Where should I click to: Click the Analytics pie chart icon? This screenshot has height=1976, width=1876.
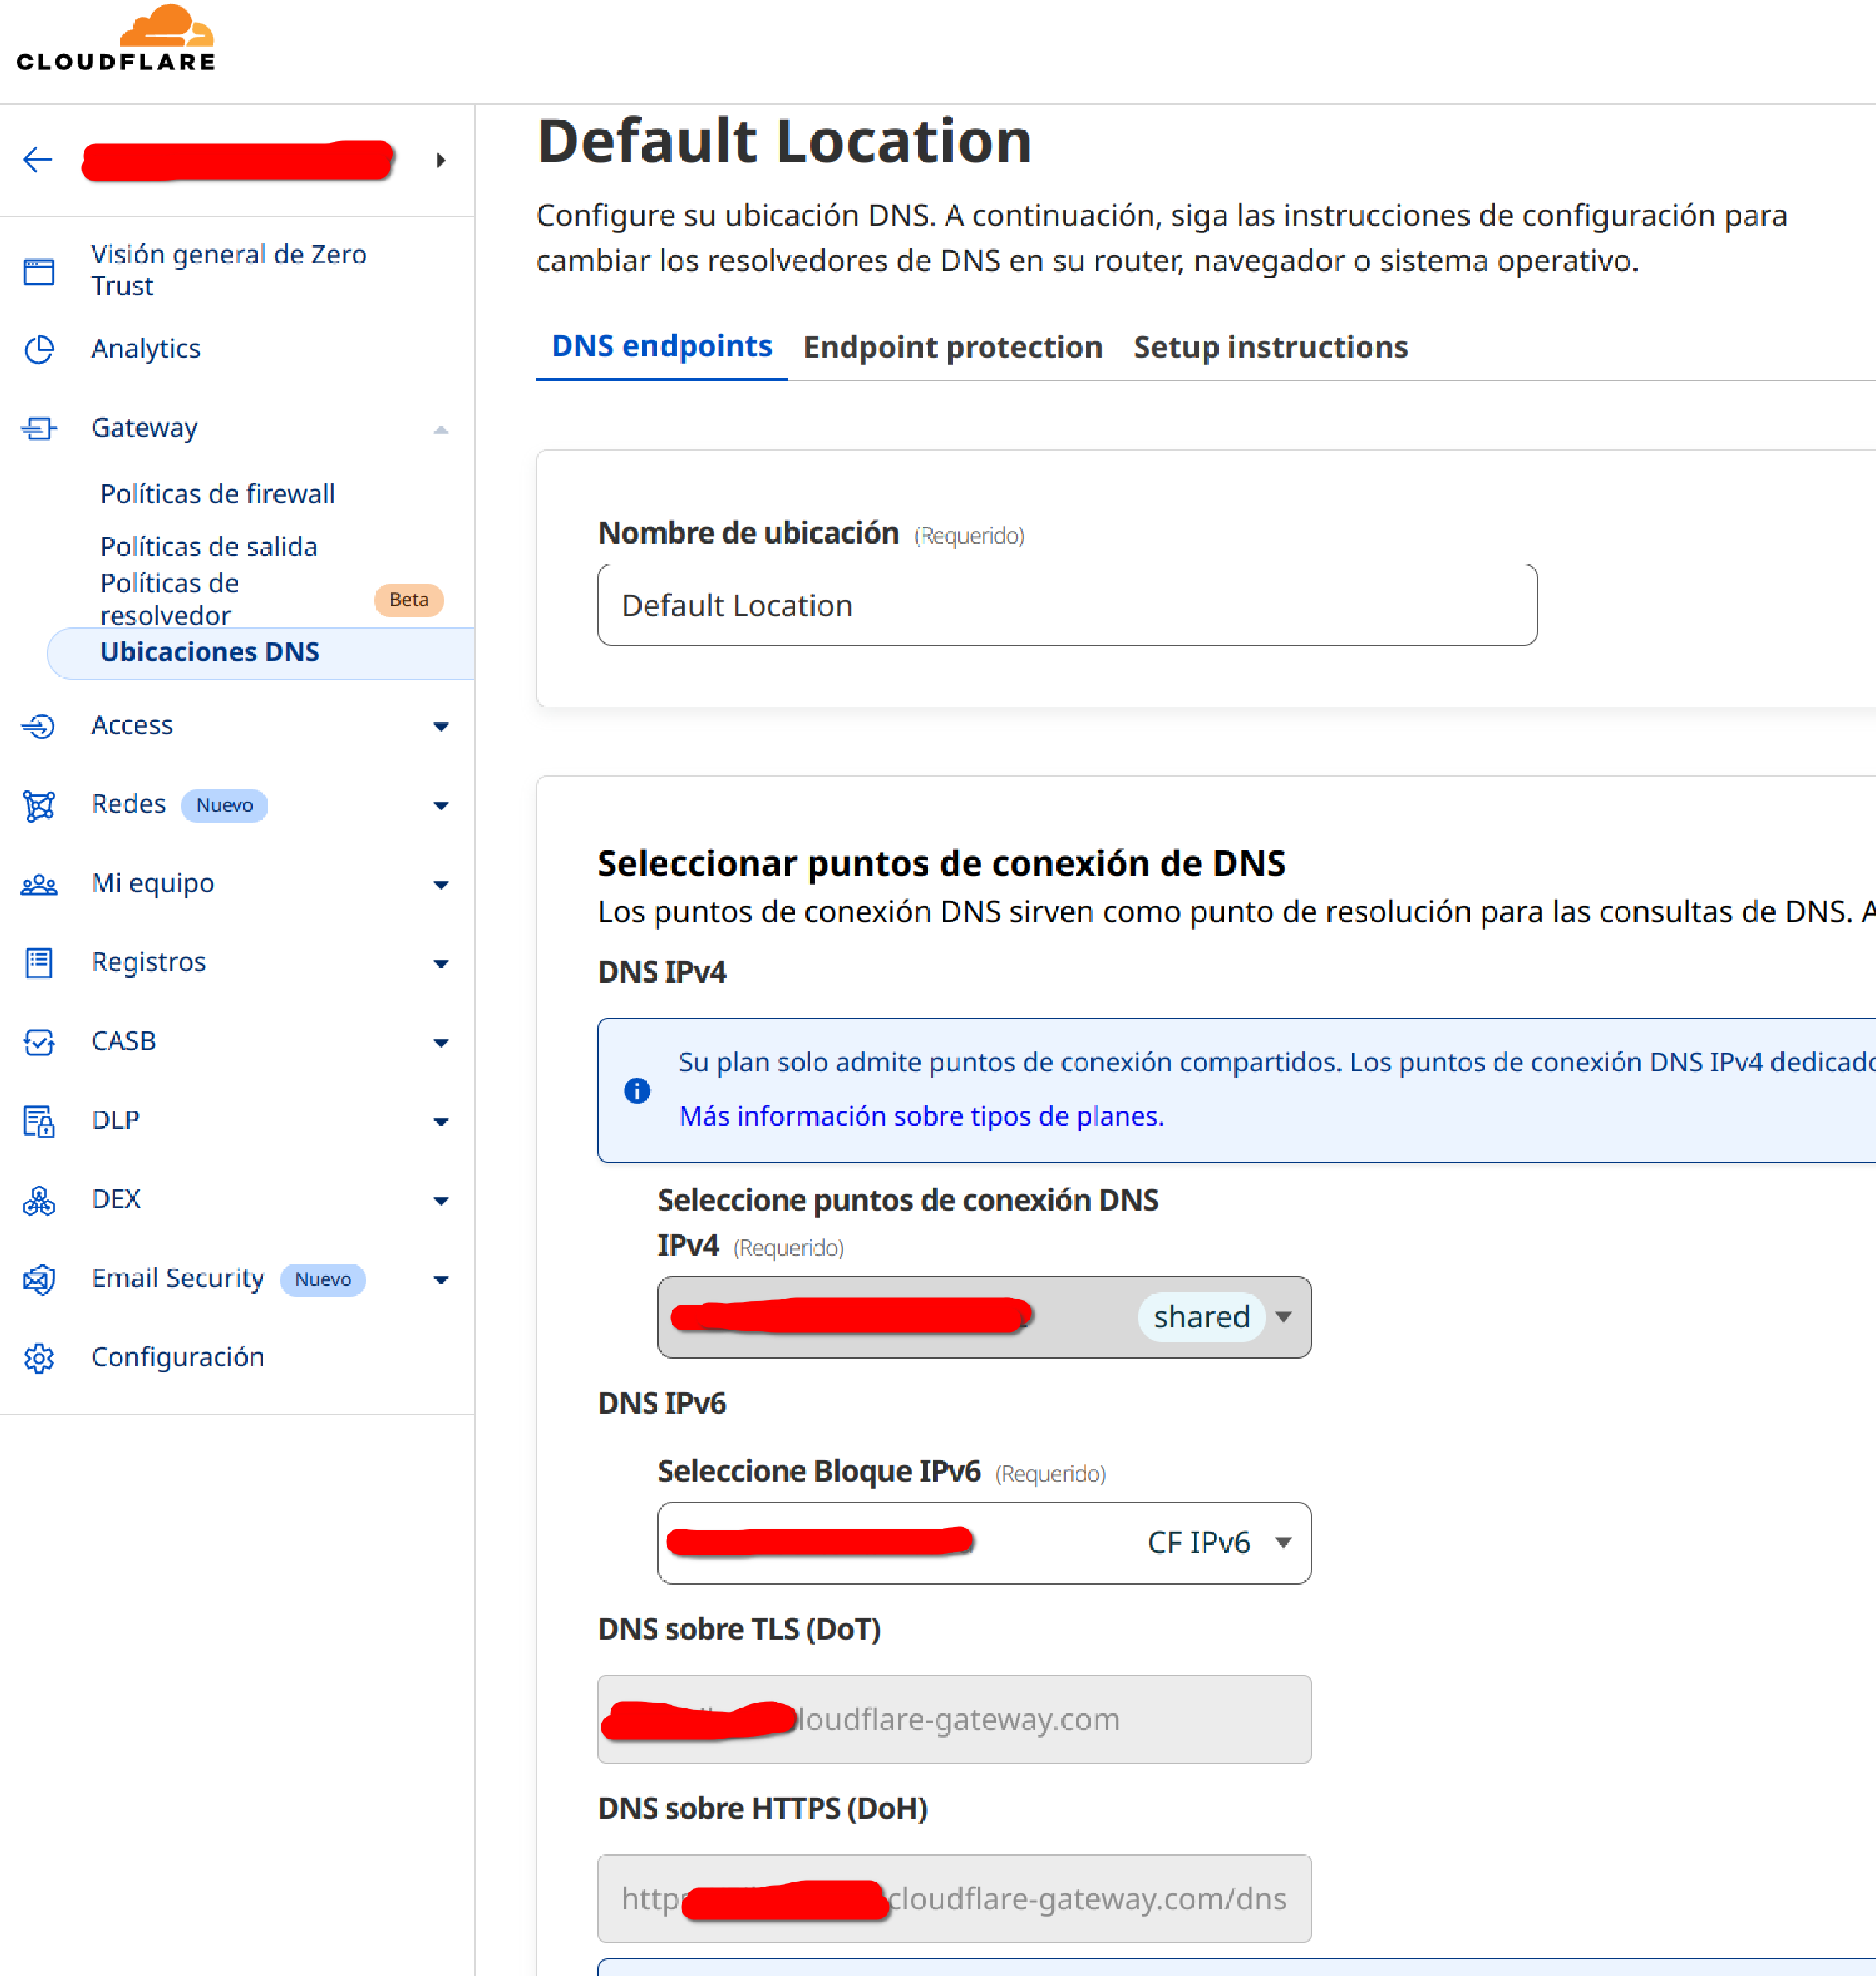[39, 349]
